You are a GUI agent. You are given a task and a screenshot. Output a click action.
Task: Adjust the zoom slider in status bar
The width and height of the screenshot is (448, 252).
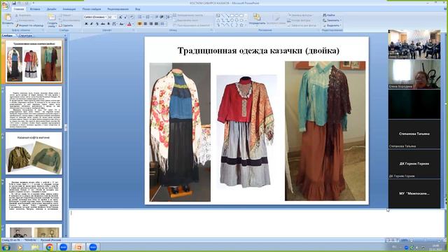point(426,240)
